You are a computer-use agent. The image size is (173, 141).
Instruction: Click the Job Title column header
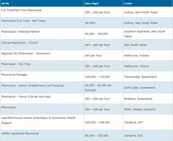(6, 3)
